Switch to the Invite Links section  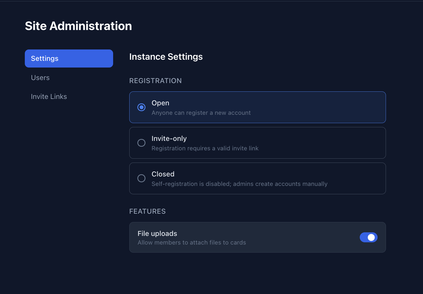coord(49,96)
